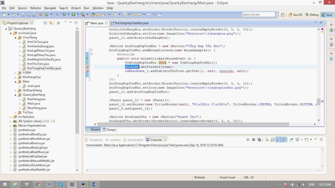335x188 pixels.
Task: Click the editor vertical scrollbar thumb
Action: 319,102
